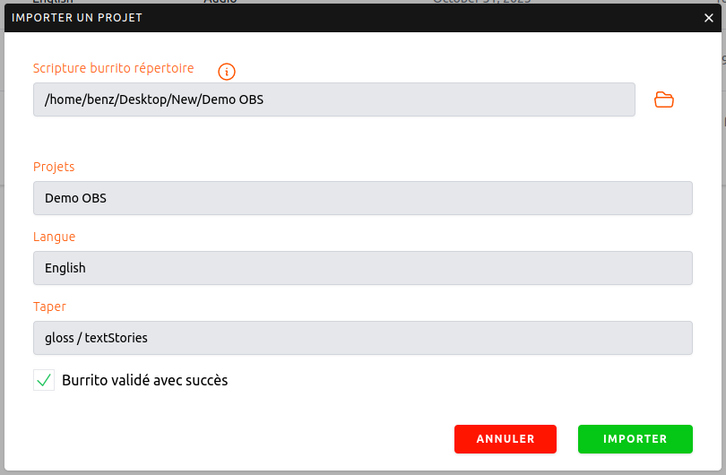Click the Taper label

coord(49,307)
